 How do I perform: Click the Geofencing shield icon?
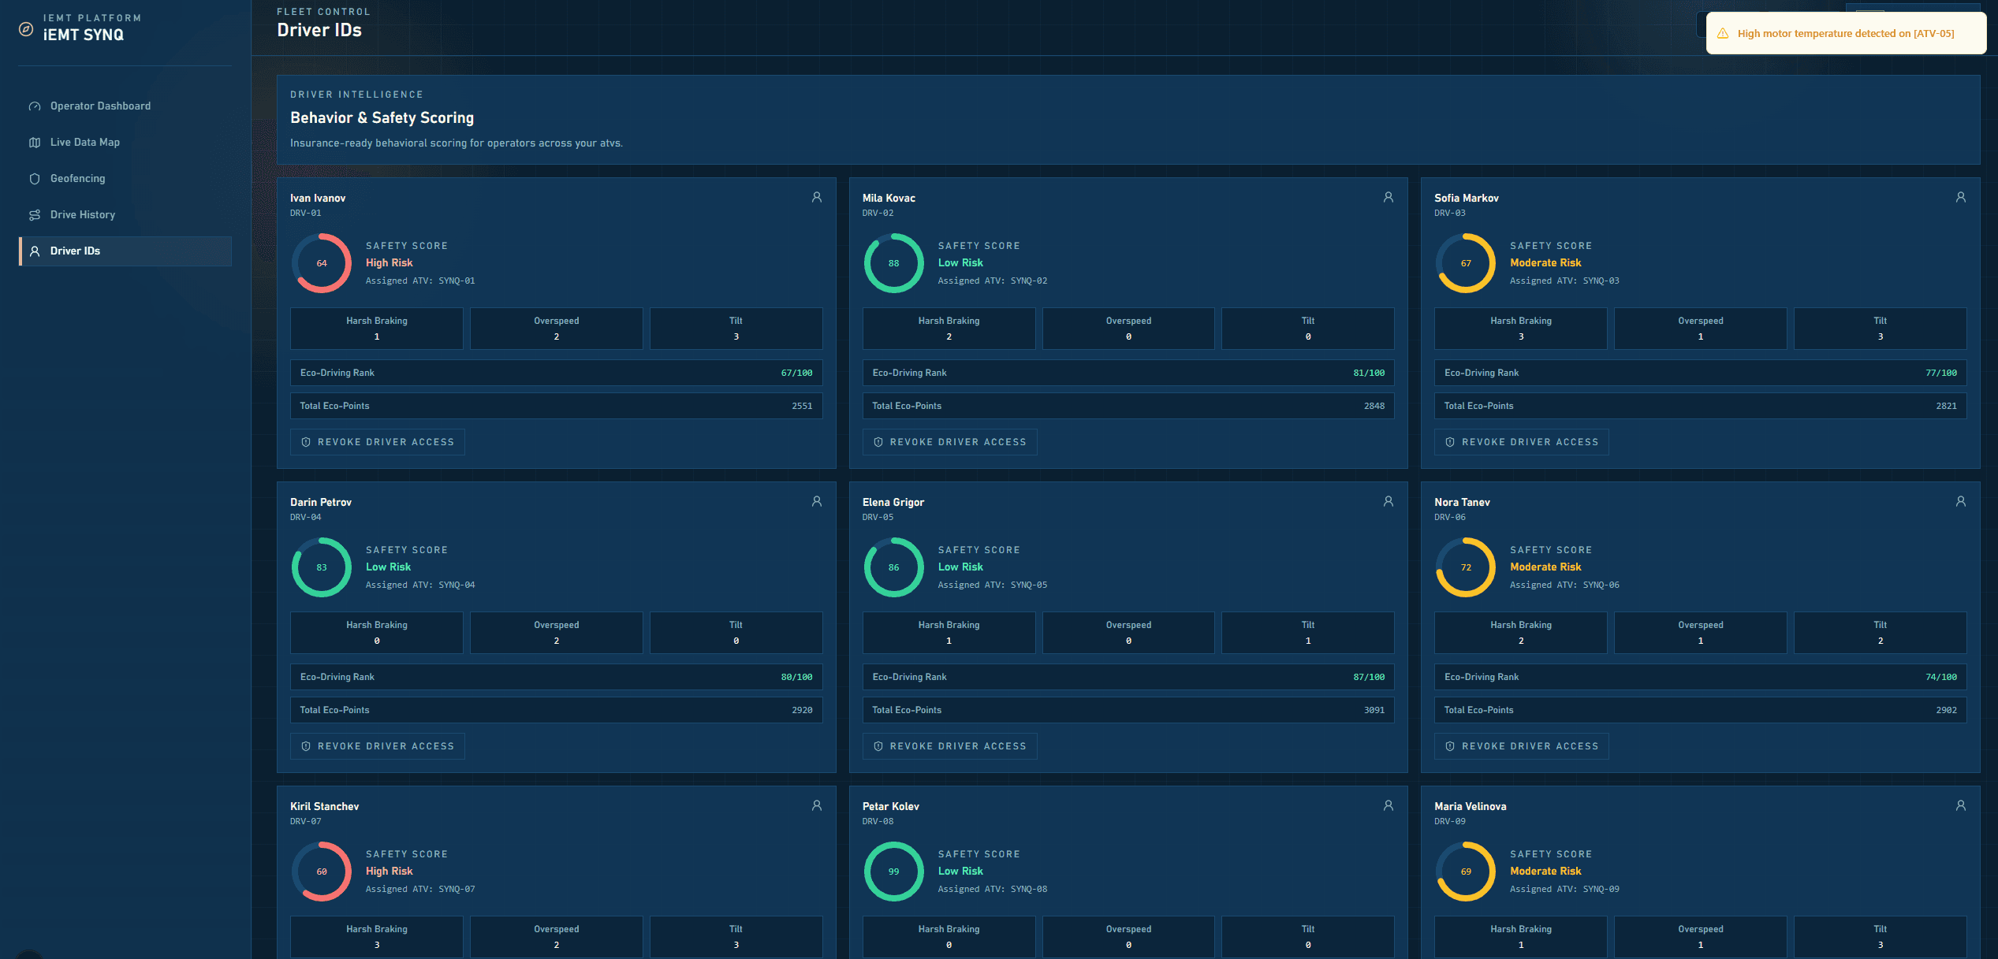coord(35,179)
